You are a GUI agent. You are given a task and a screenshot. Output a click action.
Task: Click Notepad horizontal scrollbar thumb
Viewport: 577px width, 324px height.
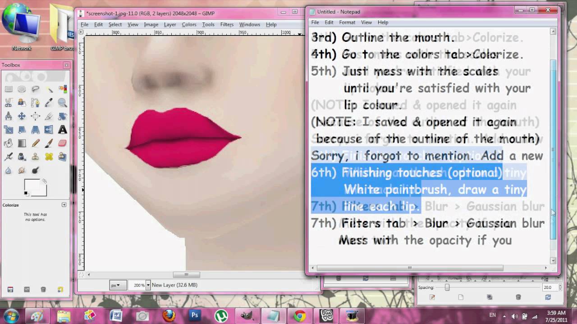click(409, 268)
